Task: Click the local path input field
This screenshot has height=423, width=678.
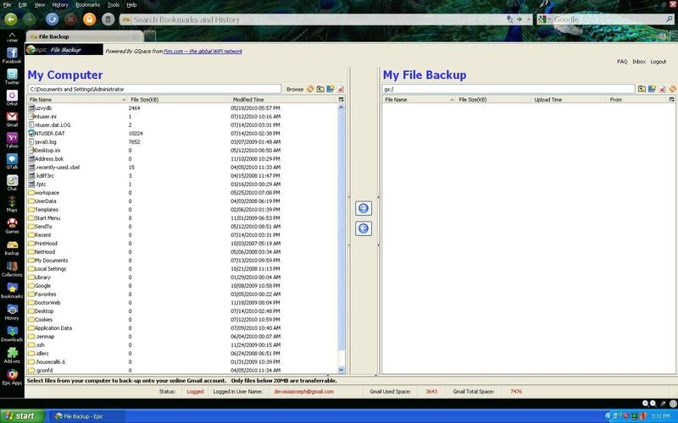Action: pyautogui.click(x=154, y=89)
